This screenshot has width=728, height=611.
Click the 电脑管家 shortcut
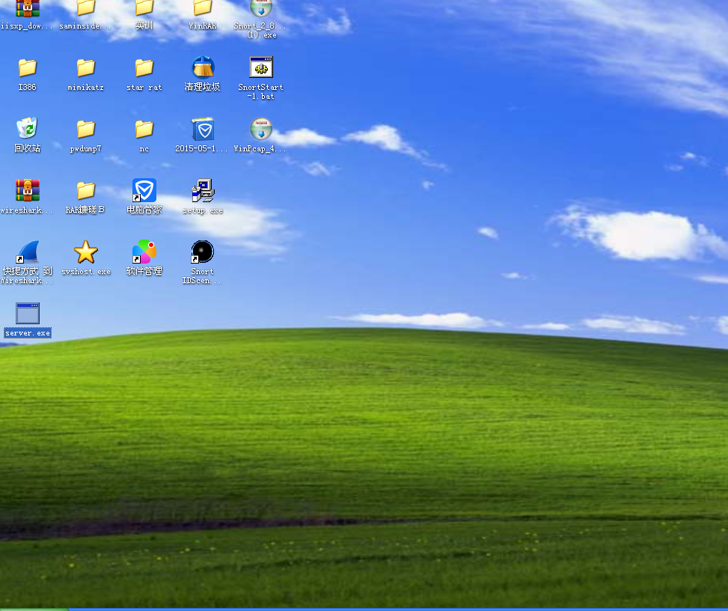point(144,190)
